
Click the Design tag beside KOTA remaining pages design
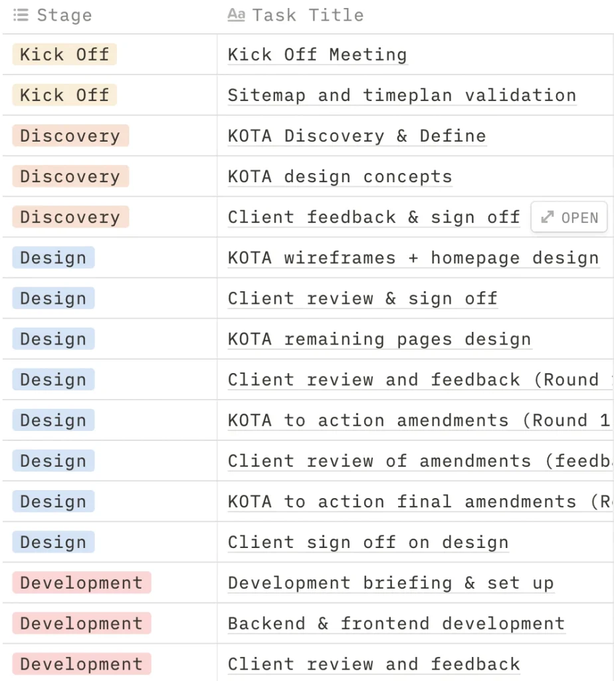click(53, 339)
